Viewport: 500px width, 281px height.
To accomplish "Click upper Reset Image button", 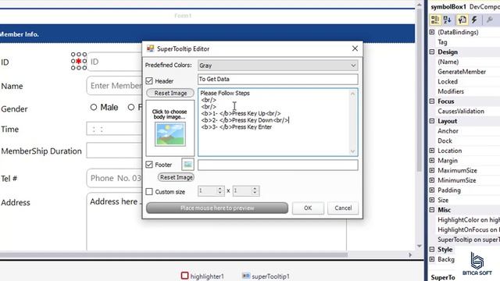I will tap(170, 93).
